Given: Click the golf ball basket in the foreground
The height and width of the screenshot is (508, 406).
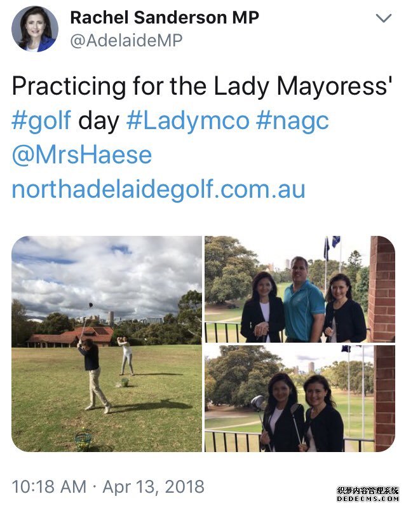Looking at the screenshot, I should point(83,439).
